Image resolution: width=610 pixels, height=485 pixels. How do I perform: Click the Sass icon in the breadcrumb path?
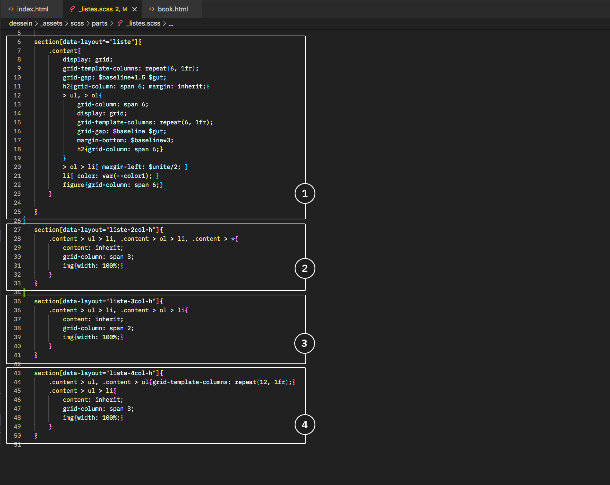point(120,23)
